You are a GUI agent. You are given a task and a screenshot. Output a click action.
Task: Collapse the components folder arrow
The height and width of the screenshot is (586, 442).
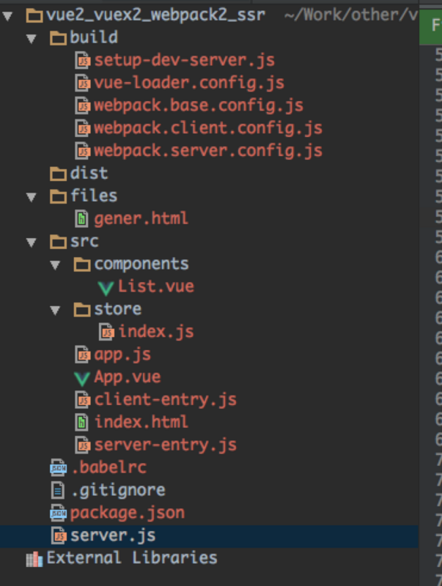(x=55, y=265)
